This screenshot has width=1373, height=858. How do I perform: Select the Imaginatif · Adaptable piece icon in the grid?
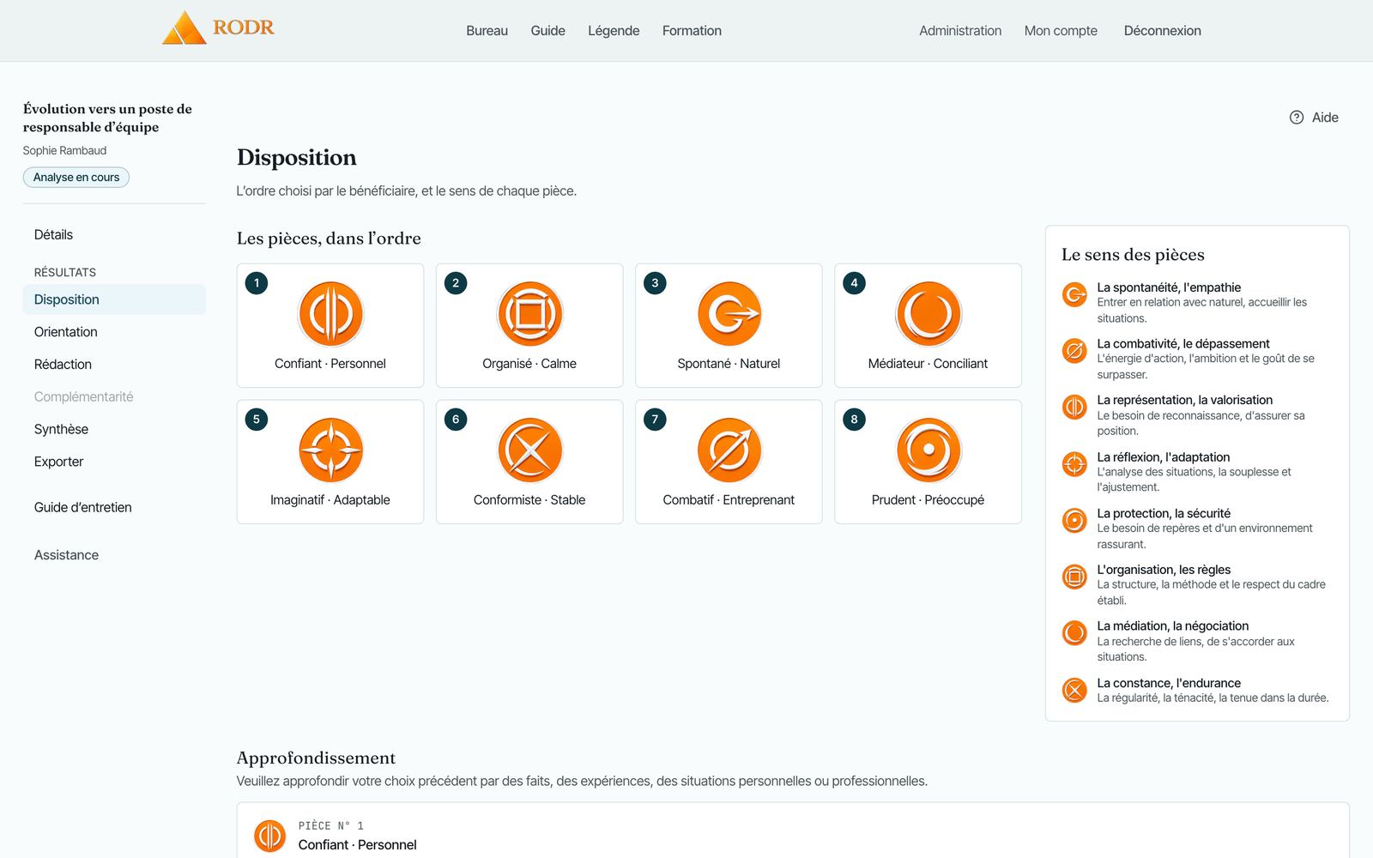[330, 450]
